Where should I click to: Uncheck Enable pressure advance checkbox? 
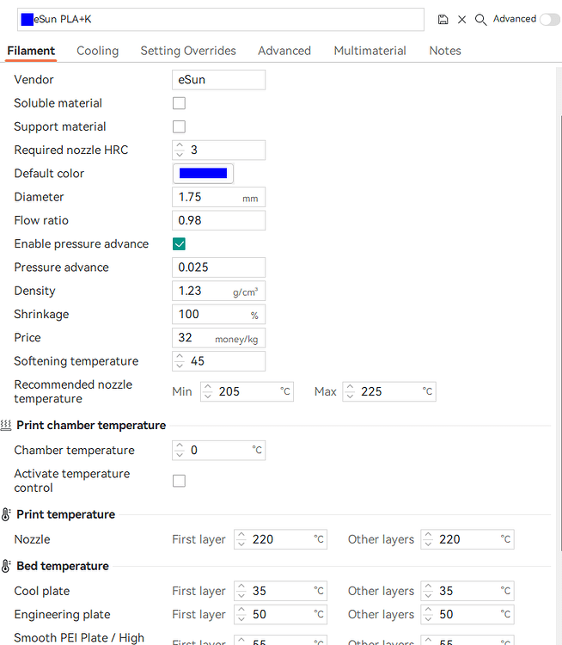[x=179, y=244]
